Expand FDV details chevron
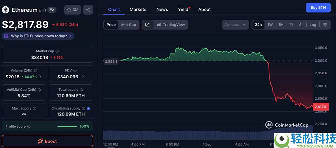Viewport: 336px width, 148px height. click(x=83, y=77)
